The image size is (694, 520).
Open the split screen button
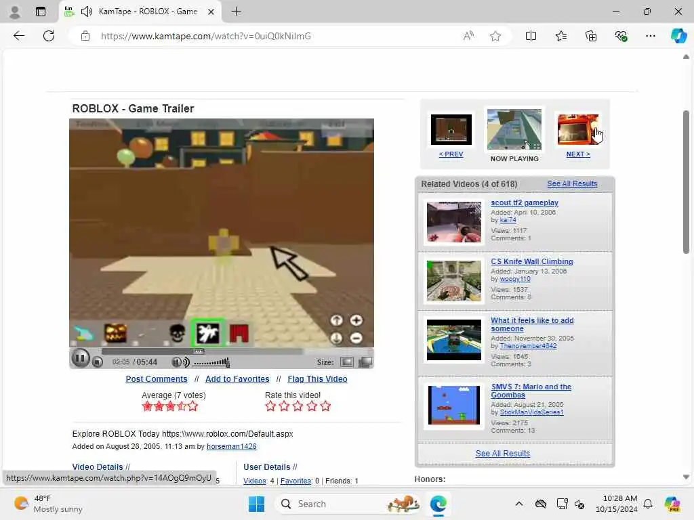click(x=531, y=36)
